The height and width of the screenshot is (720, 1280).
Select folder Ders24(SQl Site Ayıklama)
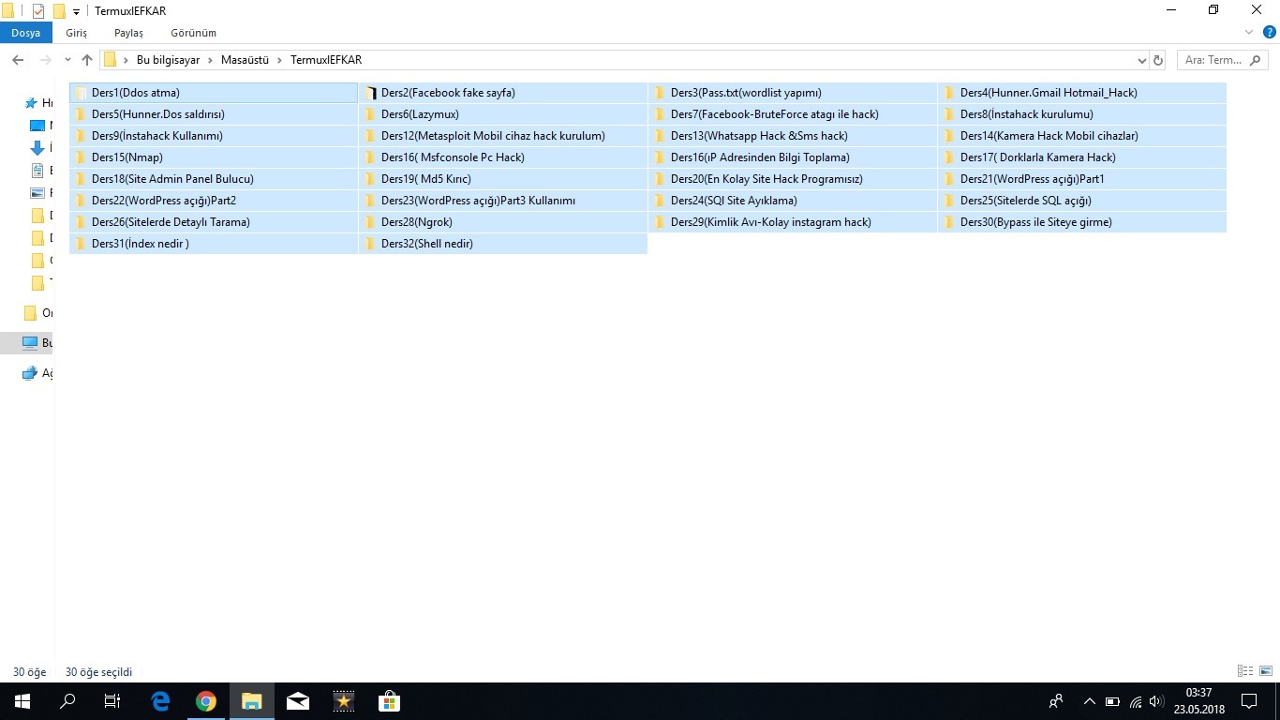[793, 201]
